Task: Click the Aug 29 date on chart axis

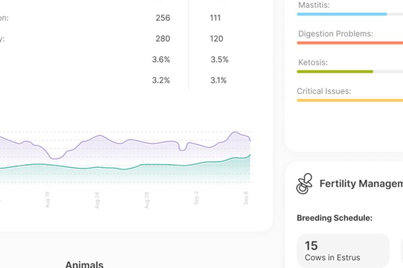Action: pyautogui.click(x=146, y=199)
